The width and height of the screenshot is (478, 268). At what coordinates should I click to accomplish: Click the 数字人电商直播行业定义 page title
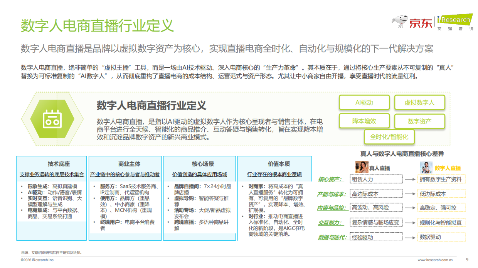click(98, 24)
